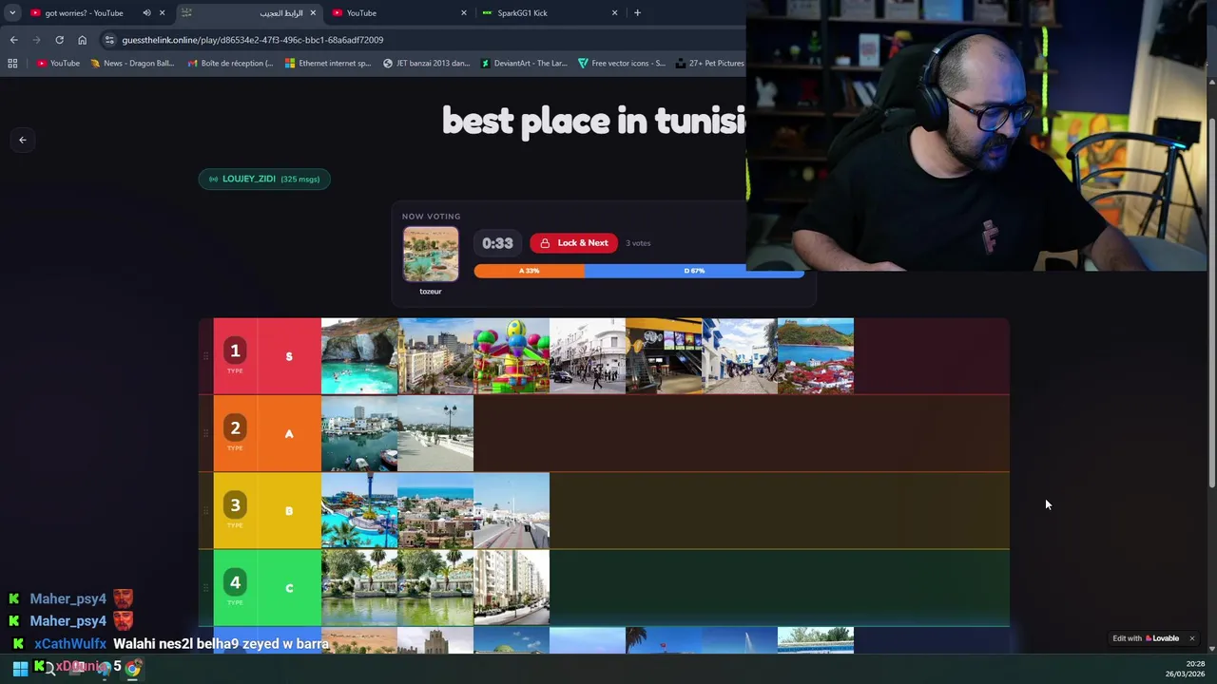This screenshot has height=684, width=1217.
Task: Grab the A tier row drag handle
Action: 205,433
